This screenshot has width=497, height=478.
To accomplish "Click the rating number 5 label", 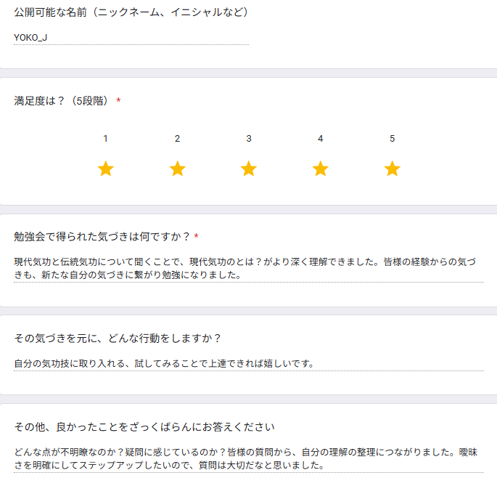I will (393, 139).
